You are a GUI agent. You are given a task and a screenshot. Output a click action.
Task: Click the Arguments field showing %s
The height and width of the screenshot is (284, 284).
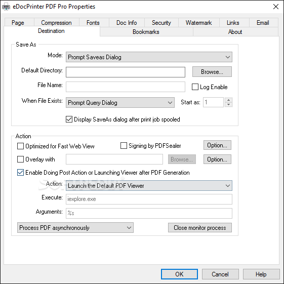tap(149, 213)
